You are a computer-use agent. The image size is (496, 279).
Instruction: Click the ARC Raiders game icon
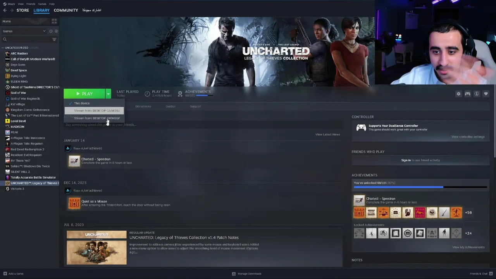click(x=7, y=53)
